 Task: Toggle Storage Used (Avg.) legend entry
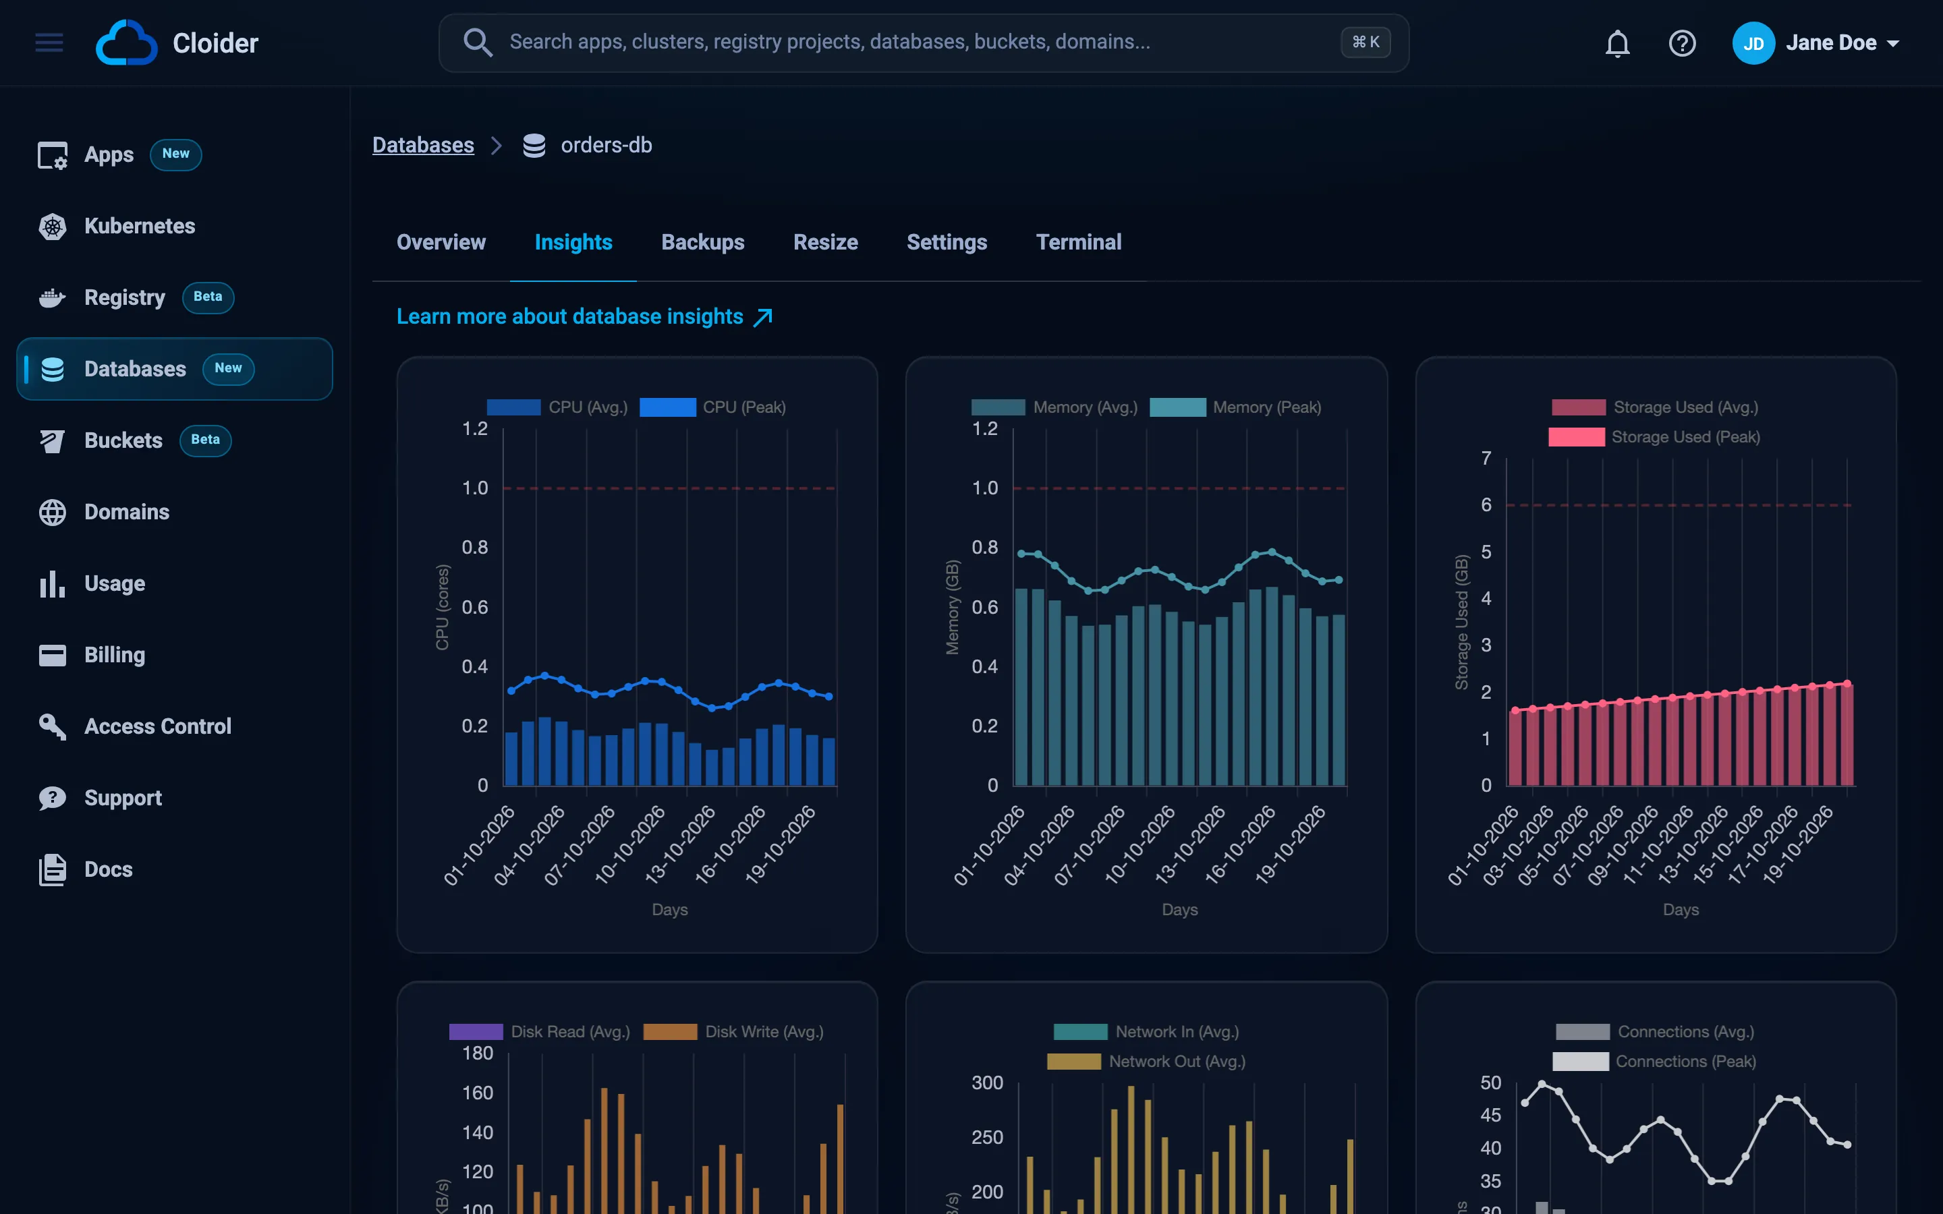point(1655,407)
